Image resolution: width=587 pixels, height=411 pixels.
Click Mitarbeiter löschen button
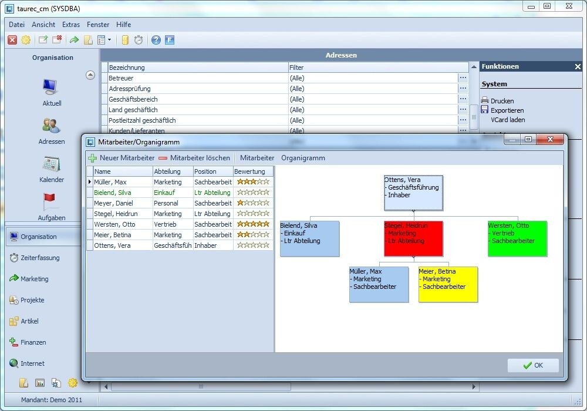click(194, 158)
